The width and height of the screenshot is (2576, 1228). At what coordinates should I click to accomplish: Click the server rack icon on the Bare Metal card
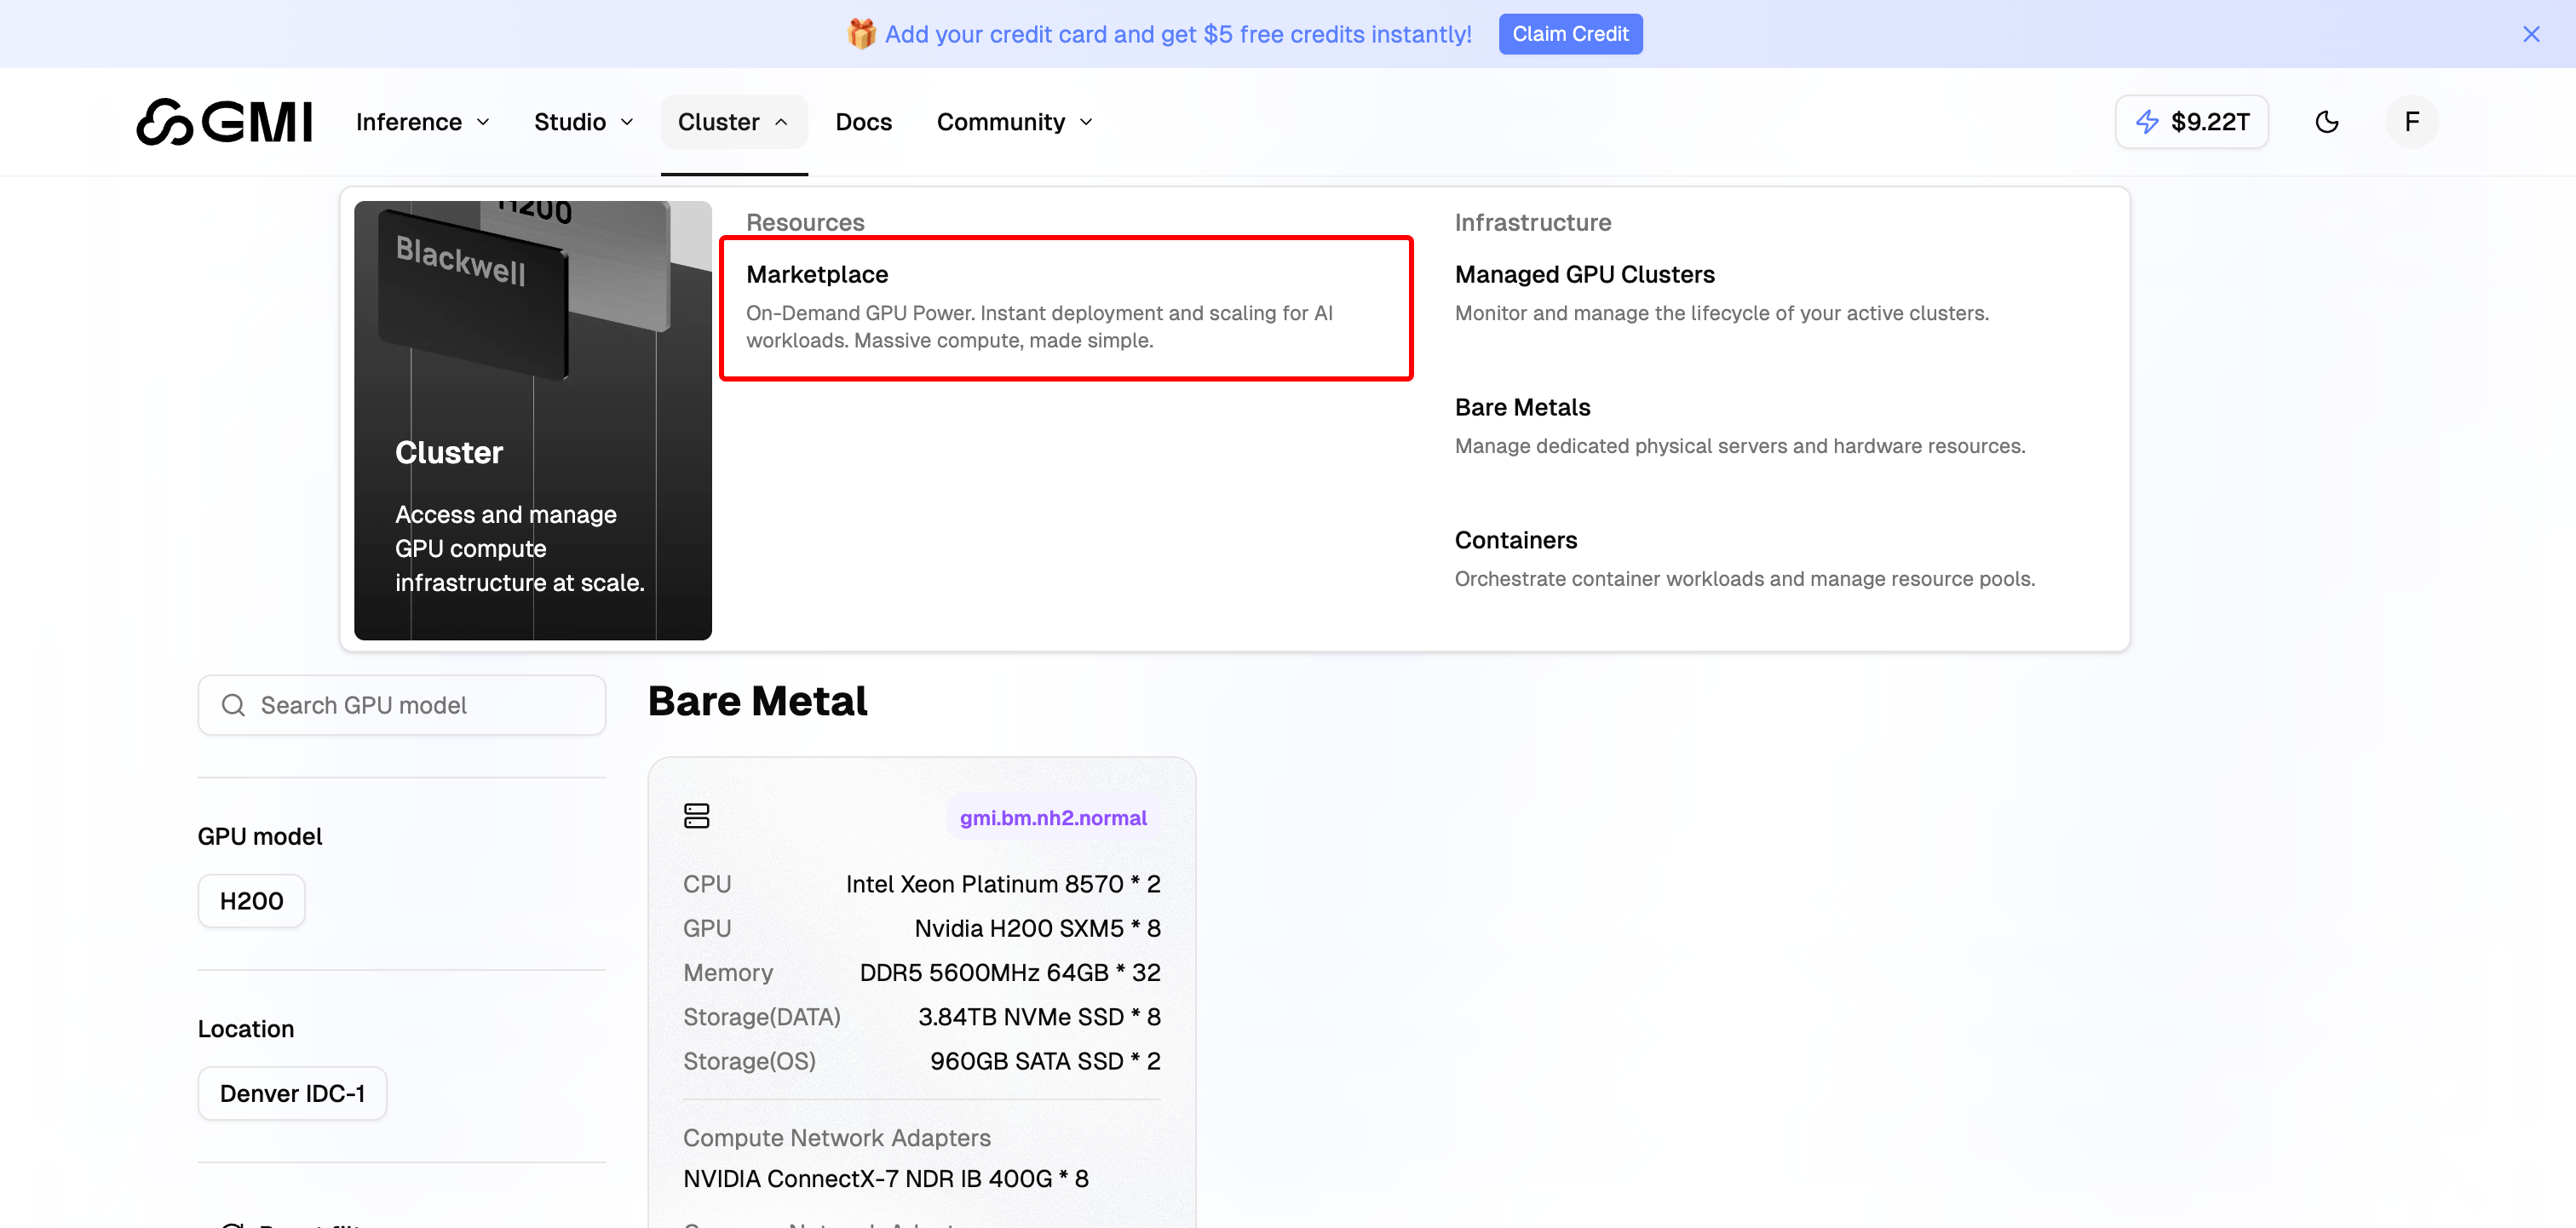697,815
